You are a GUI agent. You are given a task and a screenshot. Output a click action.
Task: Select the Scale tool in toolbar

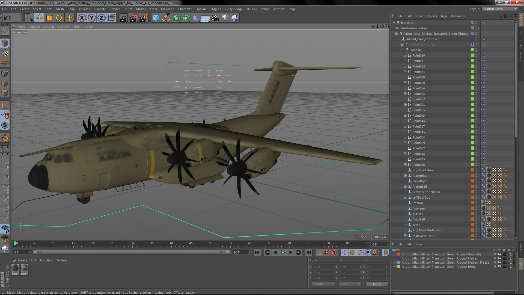[x=49, y=18]
